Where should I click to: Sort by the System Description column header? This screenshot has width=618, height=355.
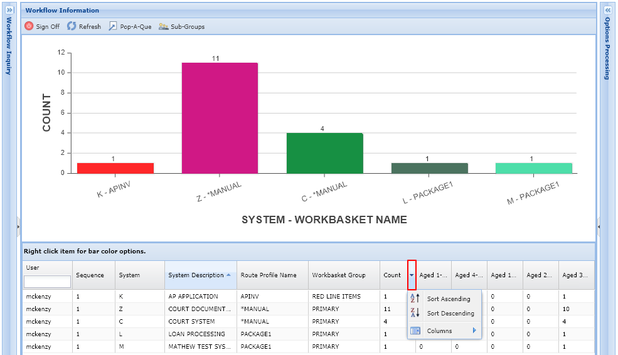[x=201, y=275]
